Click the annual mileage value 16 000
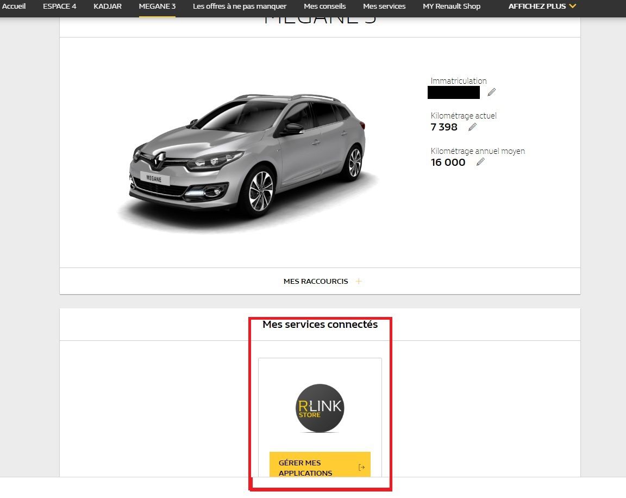The height and width of the screenshot is (498, 626). (x=448, y=162)
